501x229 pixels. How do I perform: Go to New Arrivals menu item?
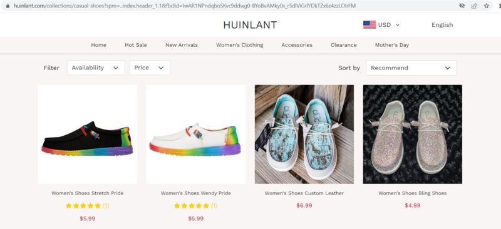[x=182, y=45]
